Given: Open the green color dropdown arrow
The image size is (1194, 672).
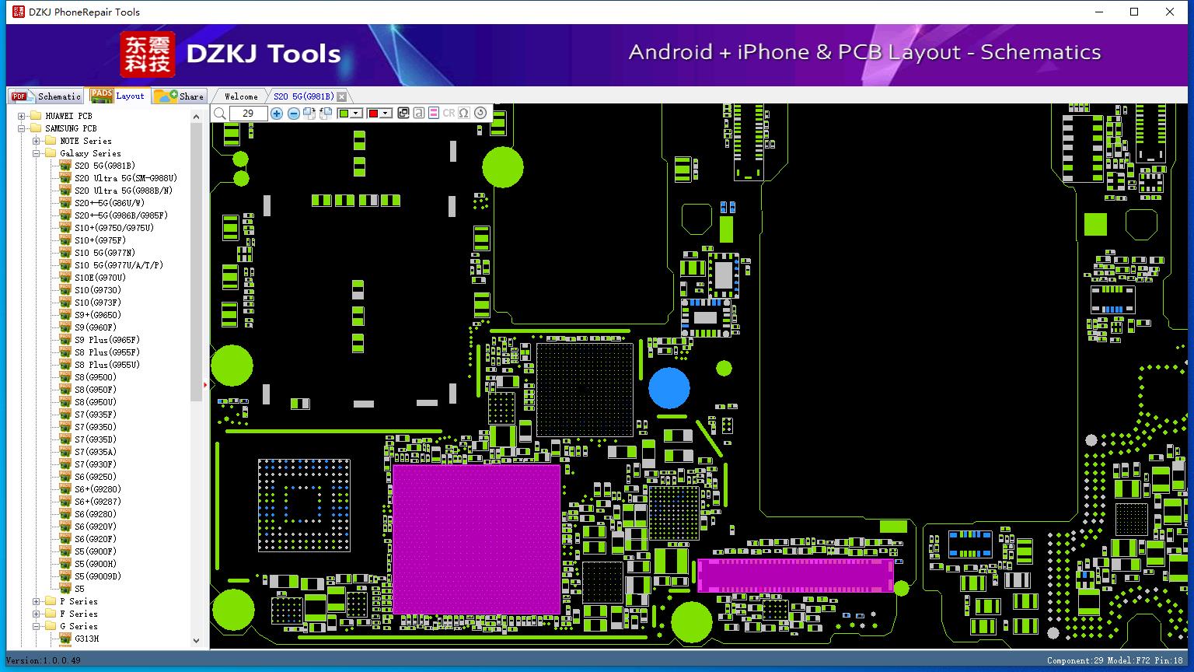Looking at the screenshot, I should (x=356, y=114).
